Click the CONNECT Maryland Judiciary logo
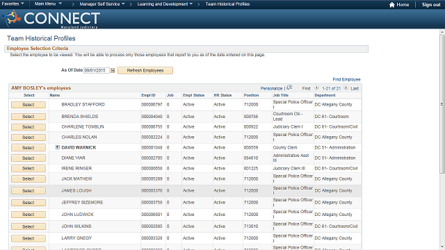The width and height of the screenshot is (445, 250). point(51,19)
